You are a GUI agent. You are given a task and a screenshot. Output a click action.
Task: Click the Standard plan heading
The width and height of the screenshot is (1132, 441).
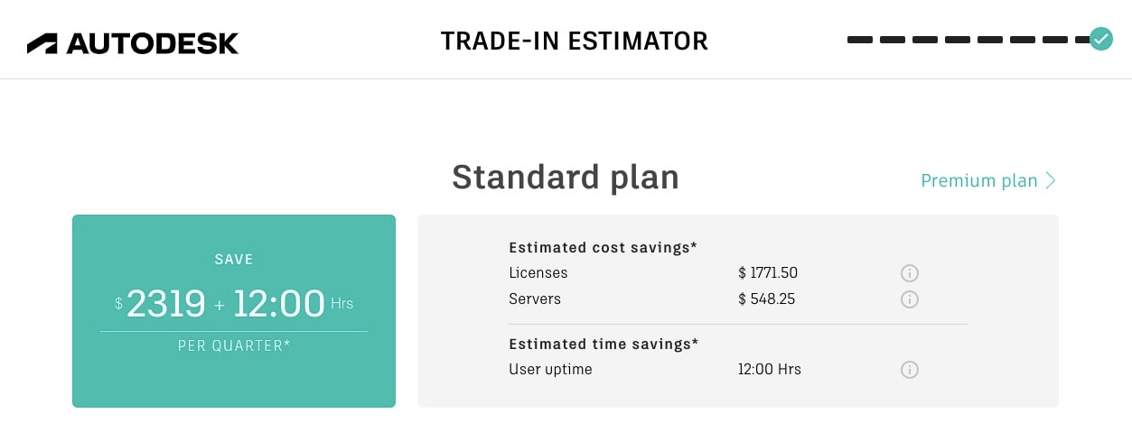pos(566,178)
